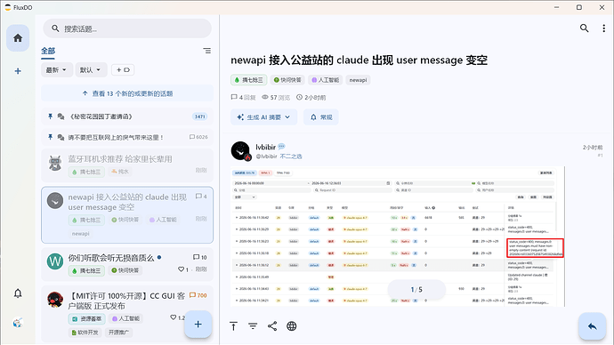Open the list filter icon beside 全部 tab
Image resolution: width=614 pixels, height=345 pixels.
(x=206, y=51)
